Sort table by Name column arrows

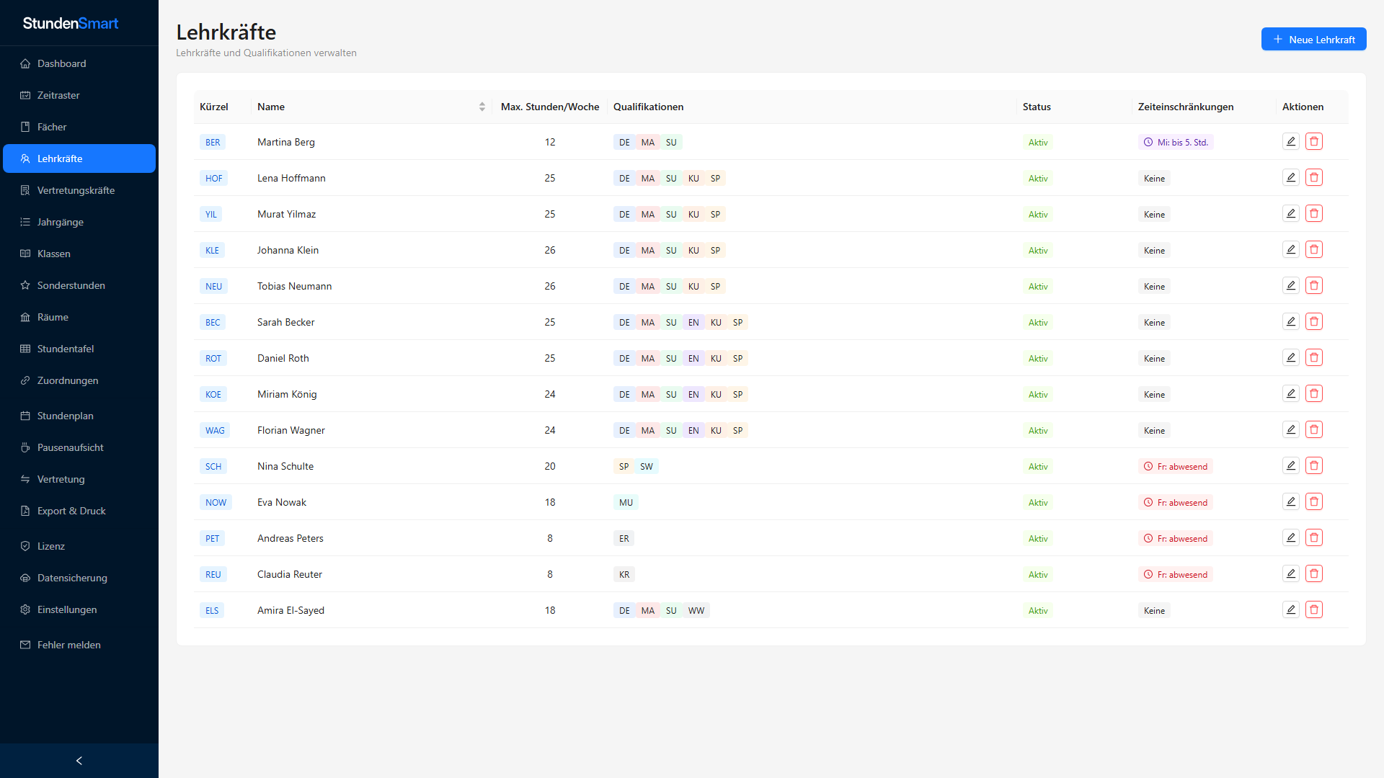(482, 107)
